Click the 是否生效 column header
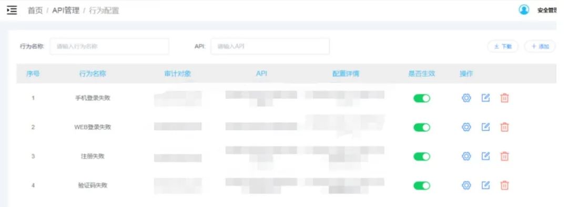 [x=422, y=74]
